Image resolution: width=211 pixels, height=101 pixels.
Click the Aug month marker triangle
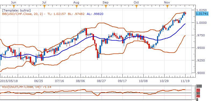tap(77, 7)
